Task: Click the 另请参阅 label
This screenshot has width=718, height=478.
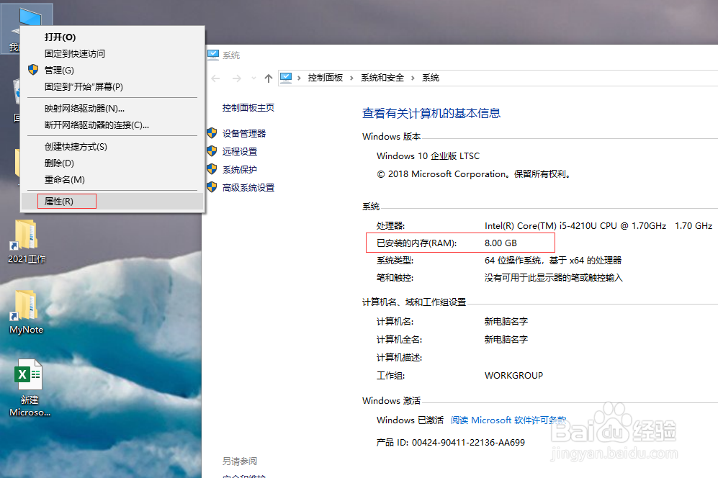Action: pos(240,461)
